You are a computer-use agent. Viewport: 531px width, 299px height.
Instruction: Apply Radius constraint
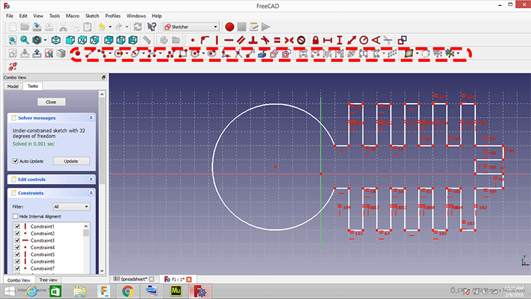click(x=364, y=41)
